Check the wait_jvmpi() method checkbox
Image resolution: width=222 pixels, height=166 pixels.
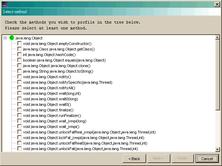(19, 127)
